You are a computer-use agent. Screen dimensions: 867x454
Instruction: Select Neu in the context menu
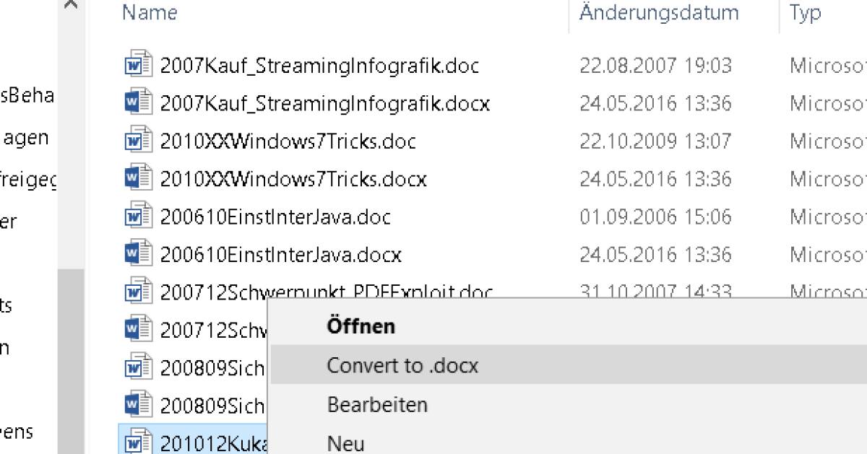[346, 443]
